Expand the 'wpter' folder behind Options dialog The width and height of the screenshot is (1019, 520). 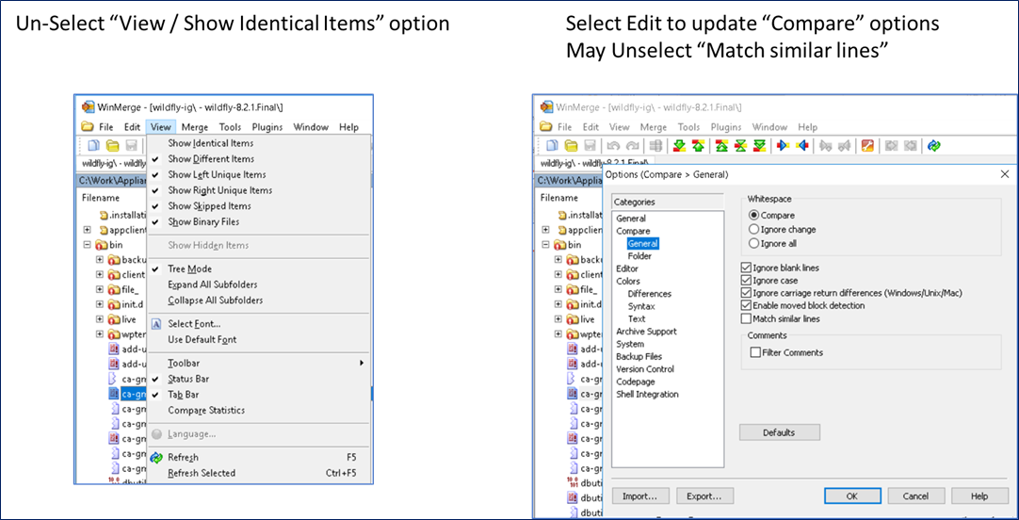pyautogui.click(x=558, y=334)
